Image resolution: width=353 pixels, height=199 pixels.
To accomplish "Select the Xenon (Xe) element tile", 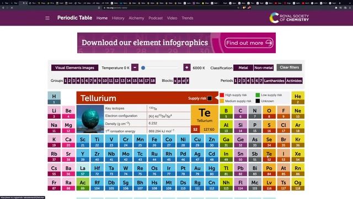I will [298, 155].
